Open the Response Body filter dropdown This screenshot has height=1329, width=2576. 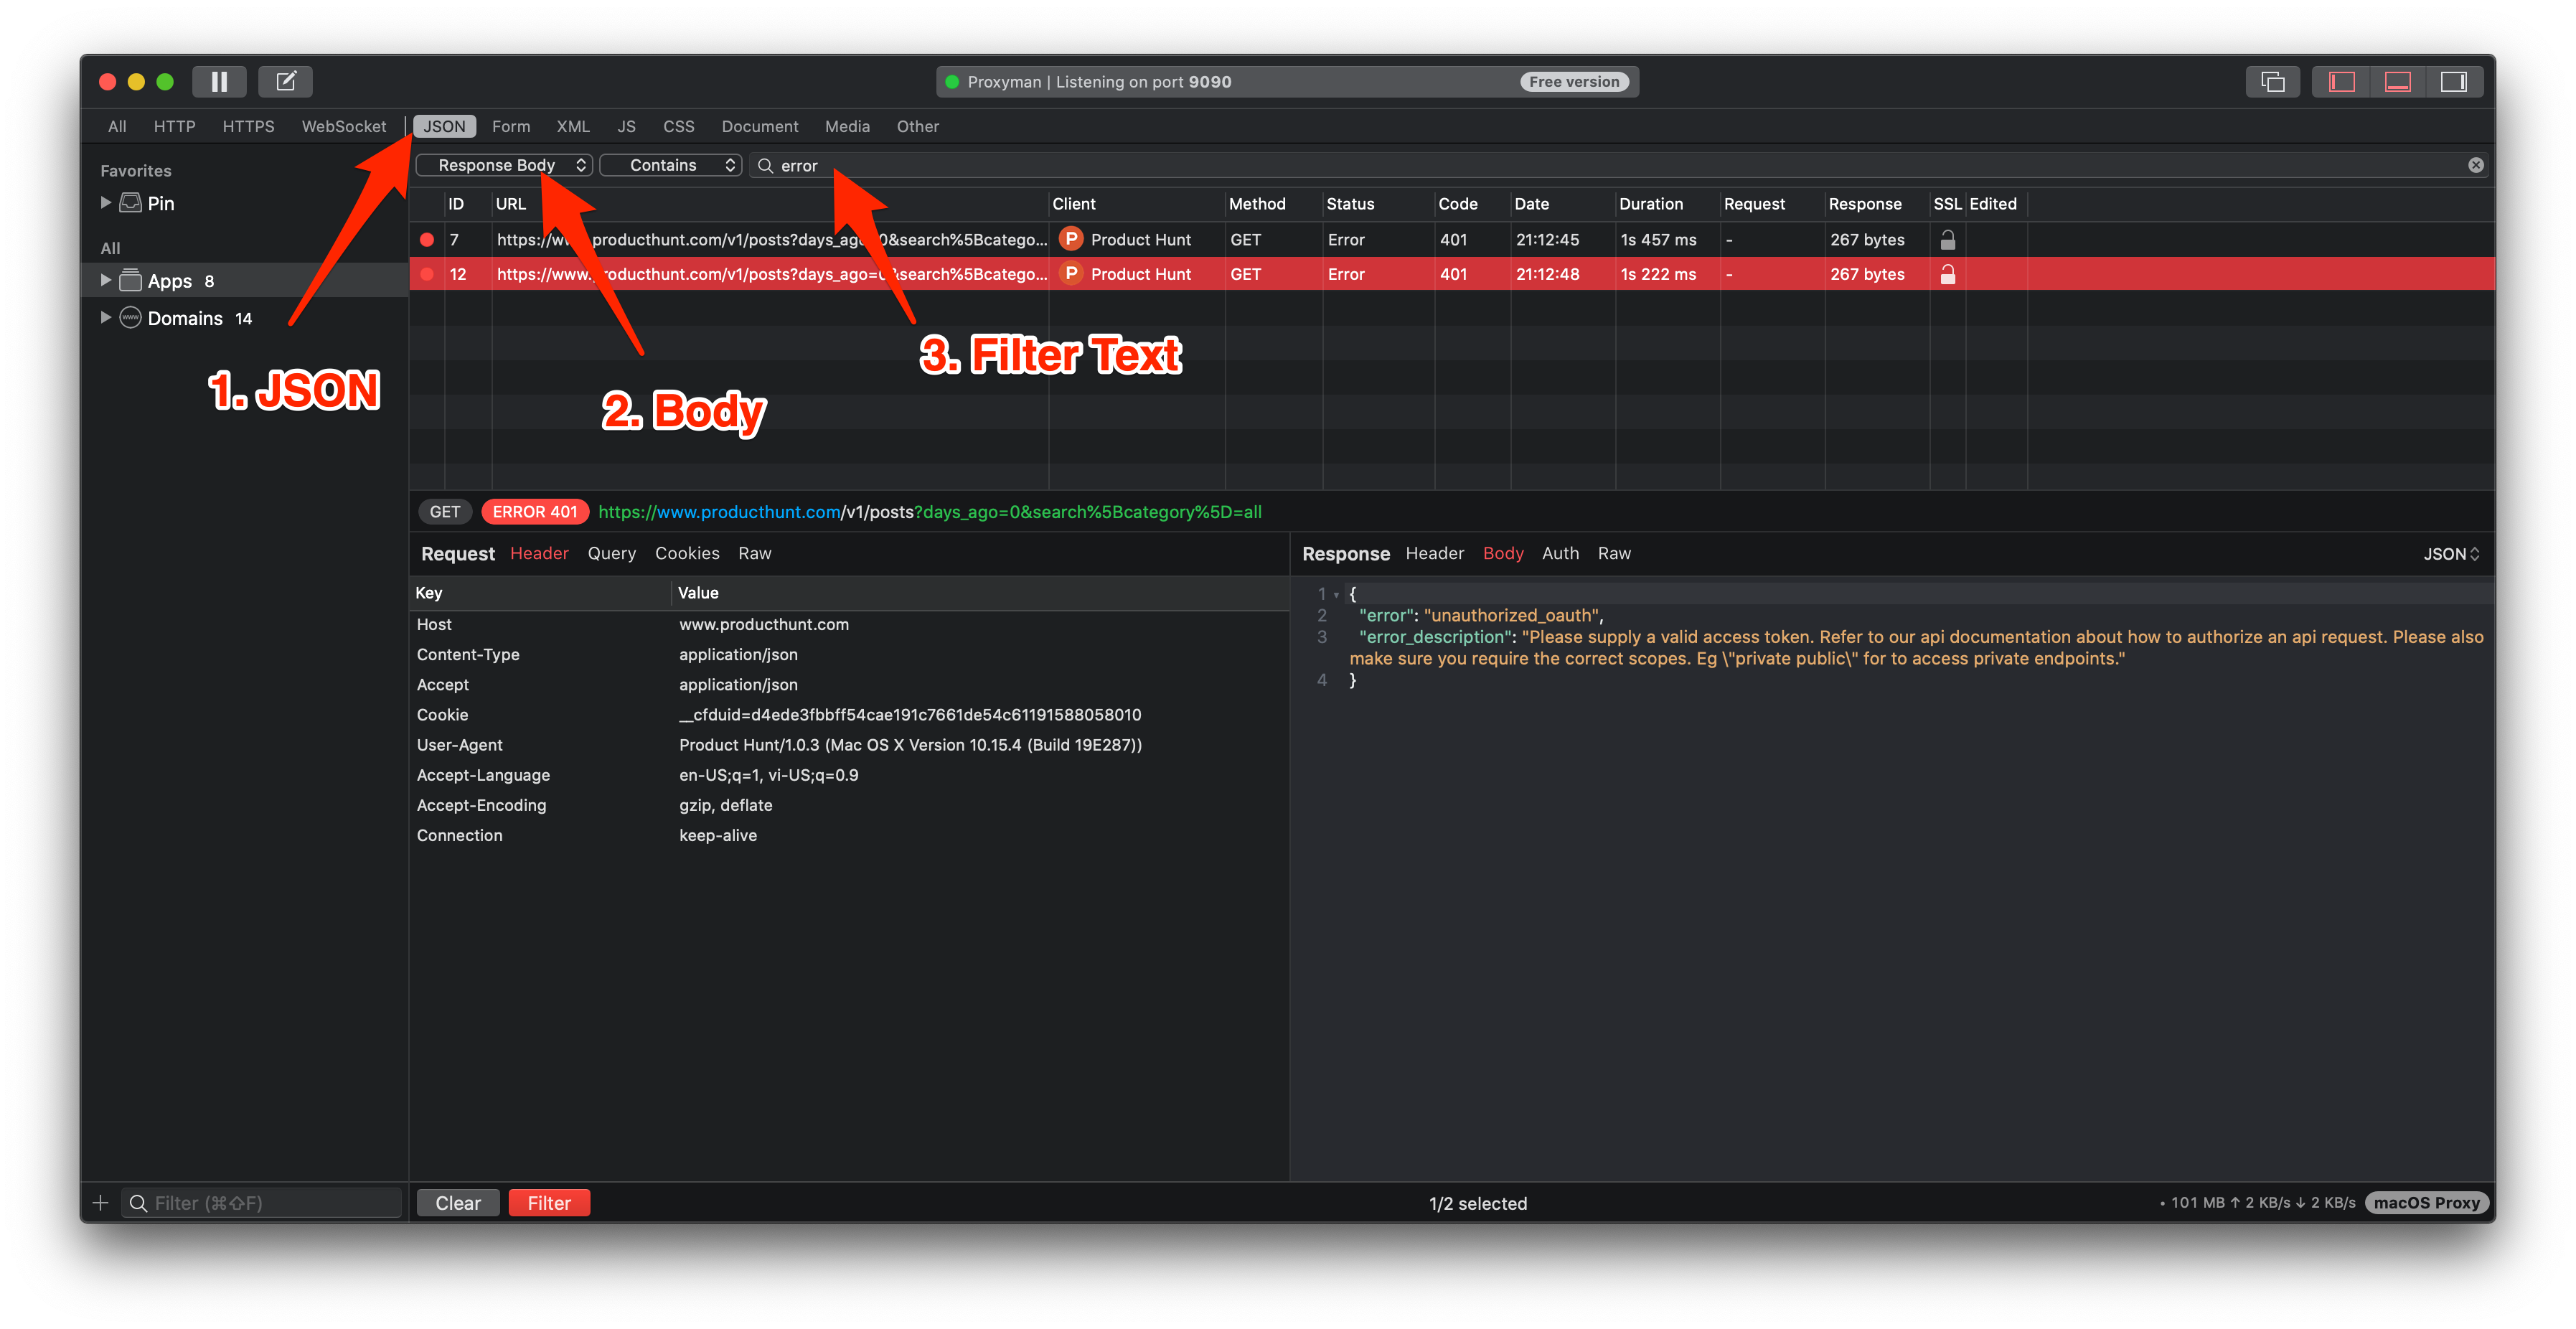click(x=504, y=164)
